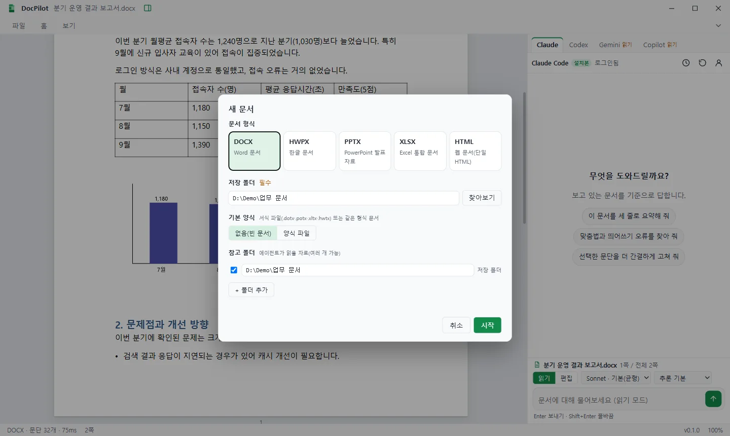Image resolution: width=730 pixels, height=436 pixels.
Task: Select 없음(빈 문서) template option
Action: [253, 233]
